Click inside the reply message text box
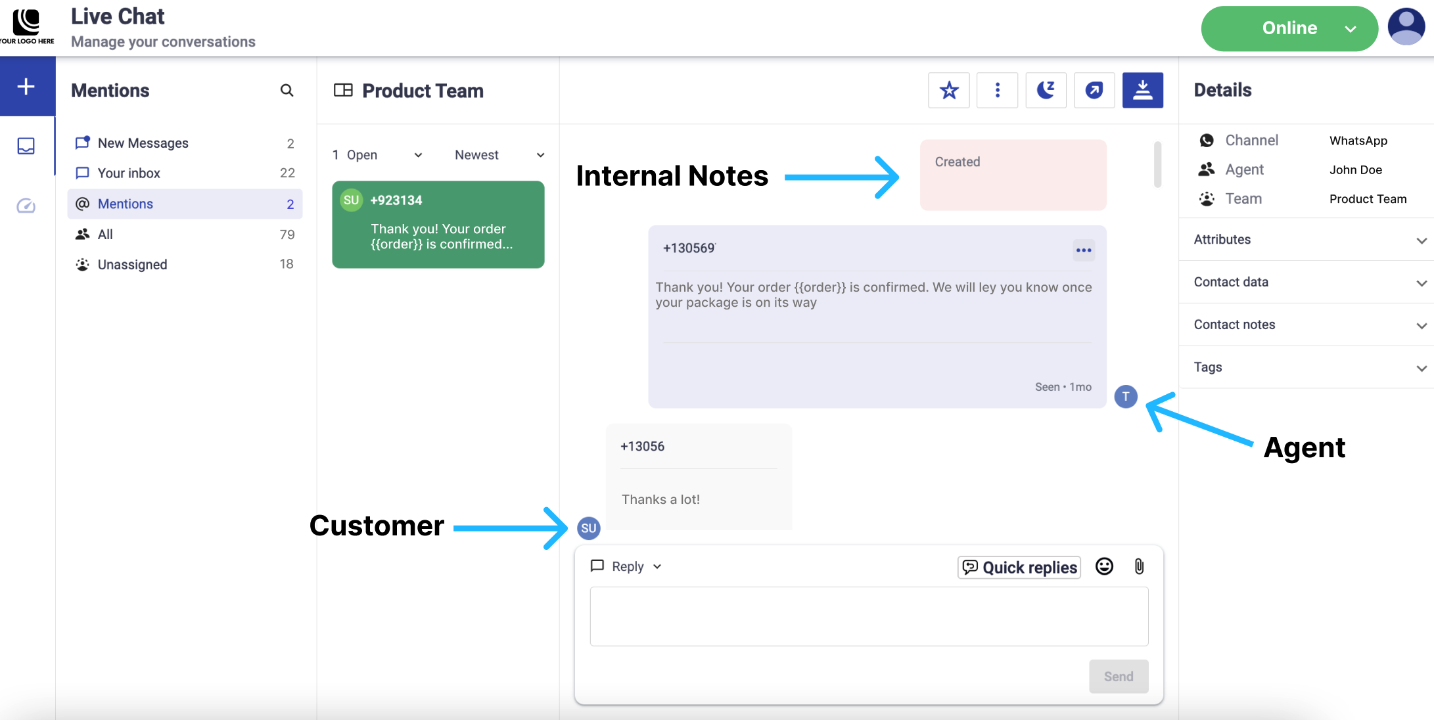The image size is (1434, 720). pos(868,616)
